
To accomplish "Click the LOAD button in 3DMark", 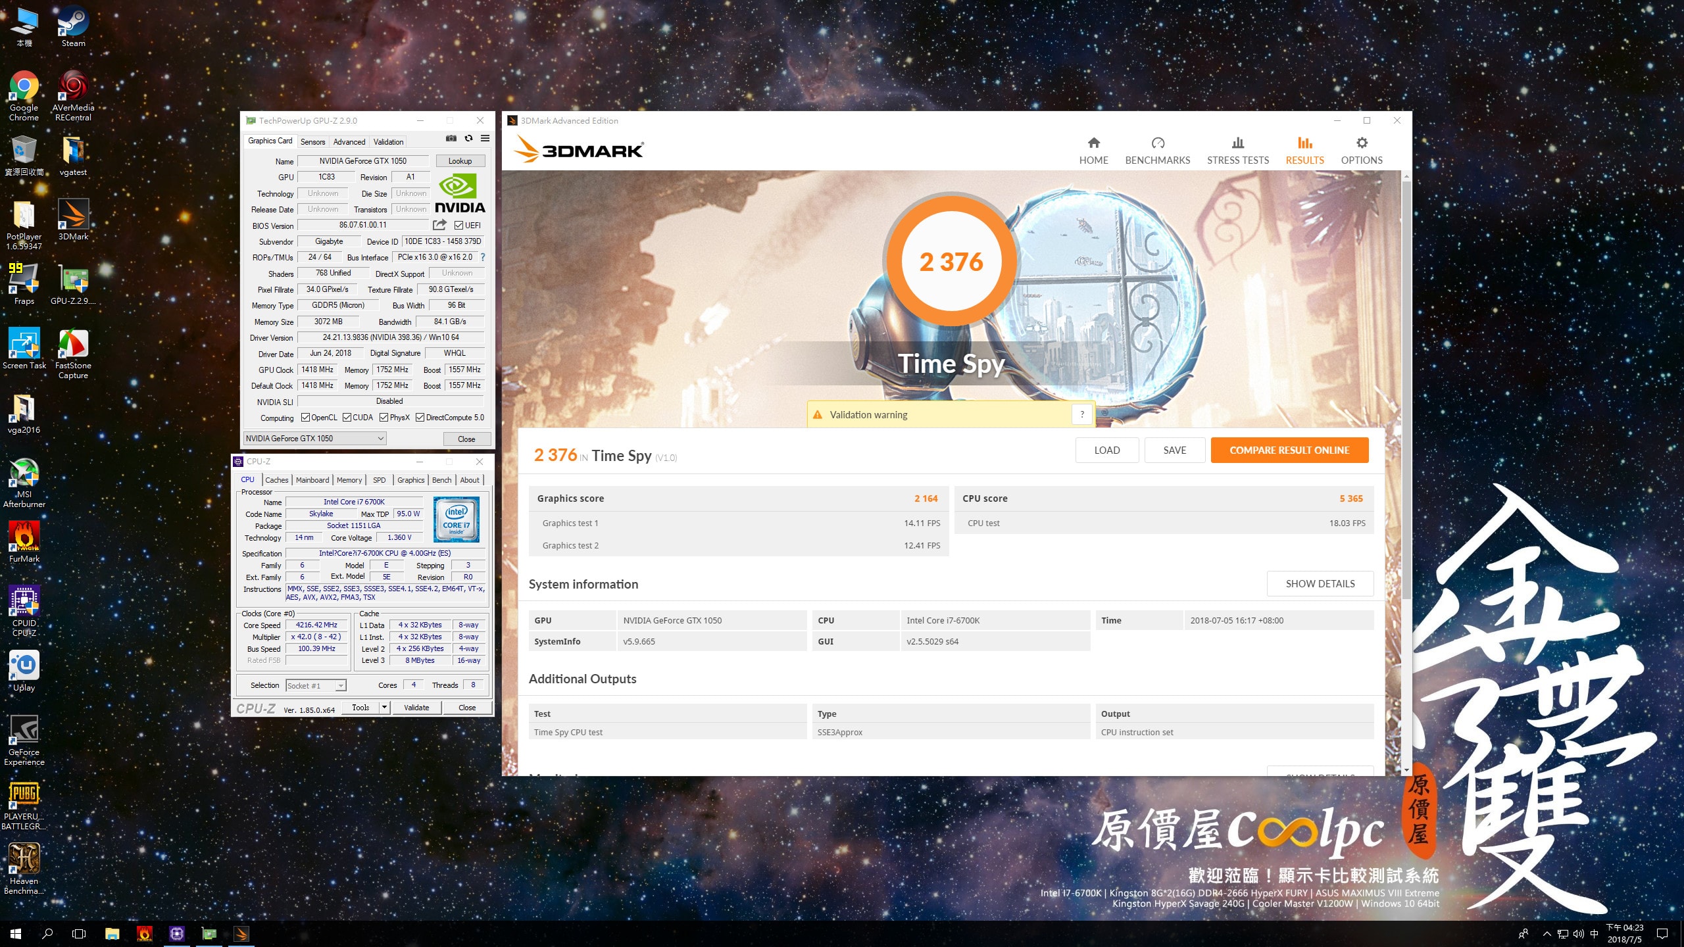I will 1106,450.
